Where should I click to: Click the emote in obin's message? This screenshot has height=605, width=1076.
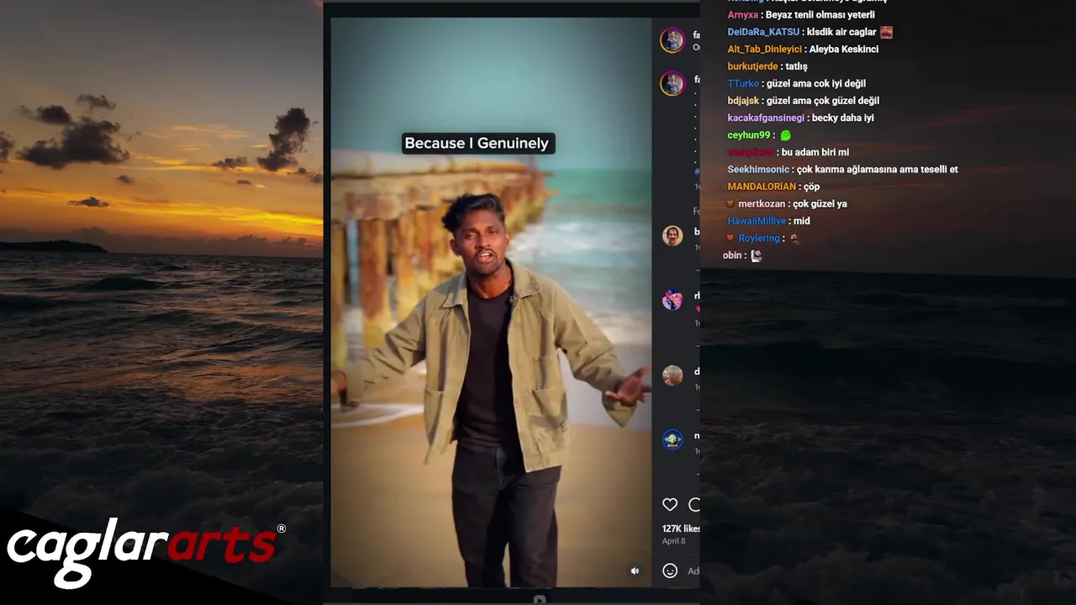[x=756, y=255]
